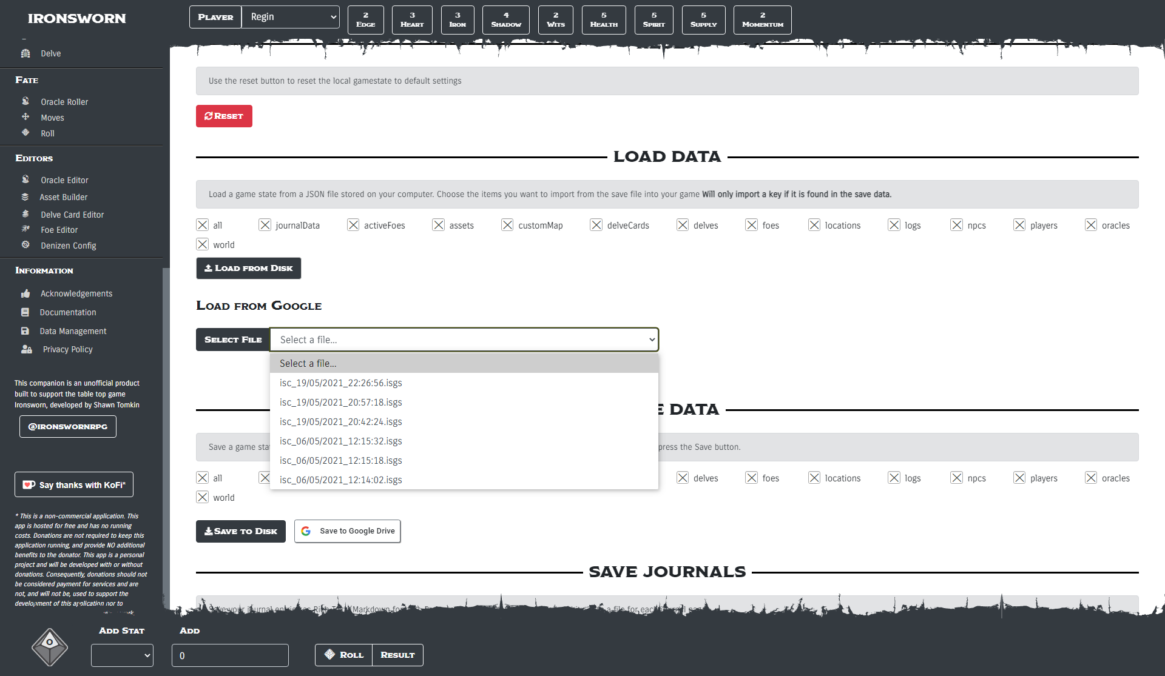Click the Documentation book icon
Screen dimensions: 1165x676
pyautogui.click(x=25, y=312)
